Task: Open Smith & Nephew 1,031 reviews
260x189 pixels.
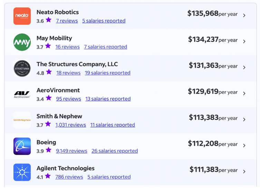Action: pyautogui.click(x=71, y=125)
